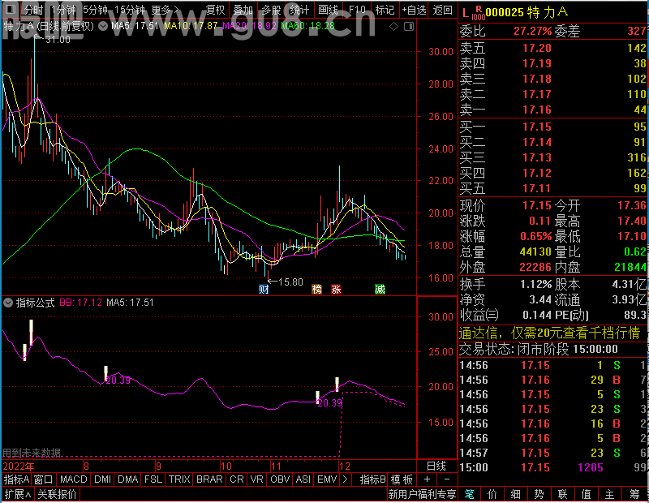Select the 主 tab
The image size is (649, 503).
pos(610,494)
